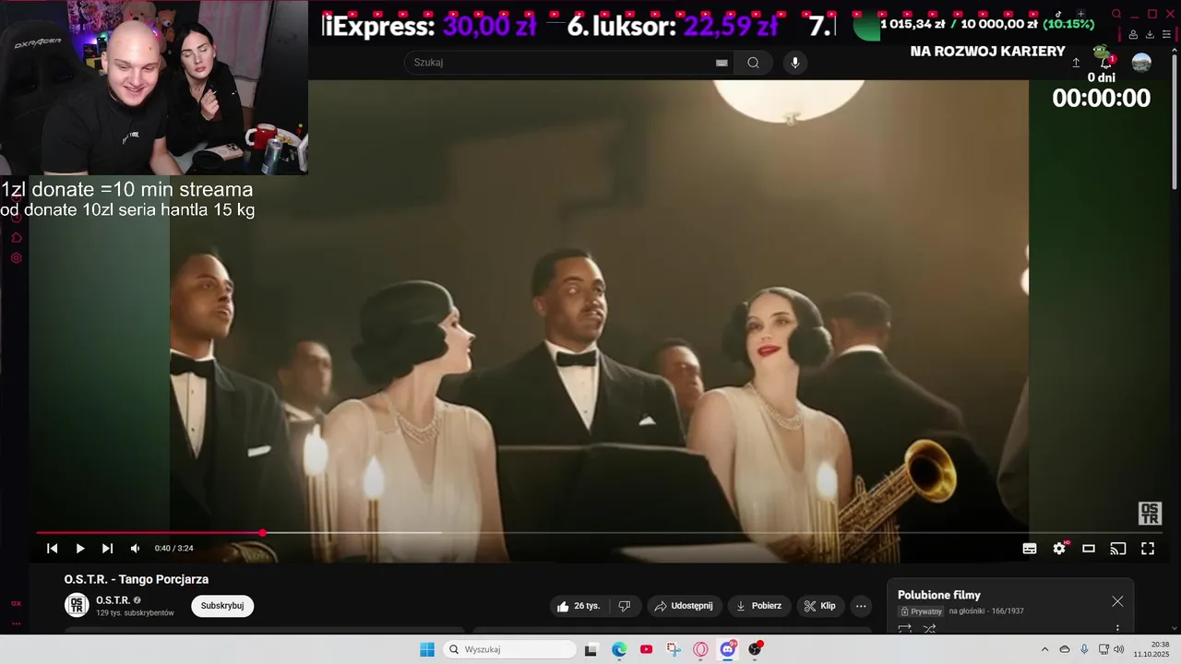
Task: Switch to theater mode view
Action: [x=1089, y=549]
